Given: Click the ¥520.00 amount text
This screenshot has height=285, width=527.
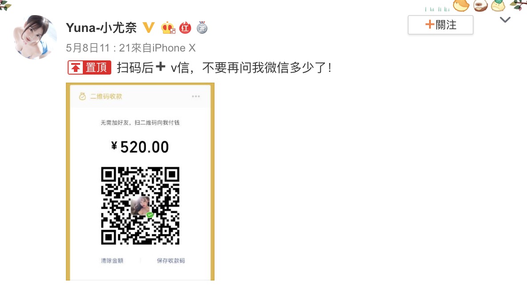Looking at the screenshot, I should pyautogui.click(x=140, y=147).
